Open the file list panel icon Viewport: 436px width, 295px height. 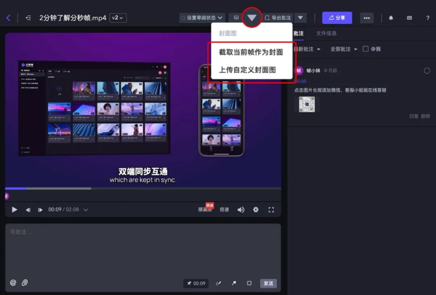point(28,18)
